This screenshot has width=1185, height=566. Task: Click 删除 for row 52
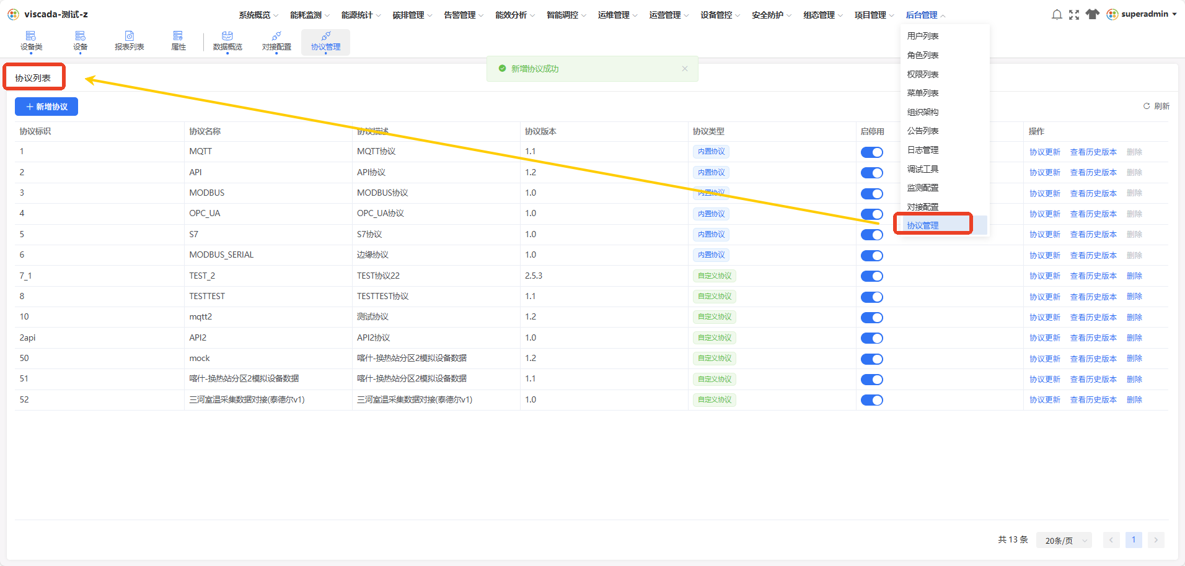coord(1134,400)
